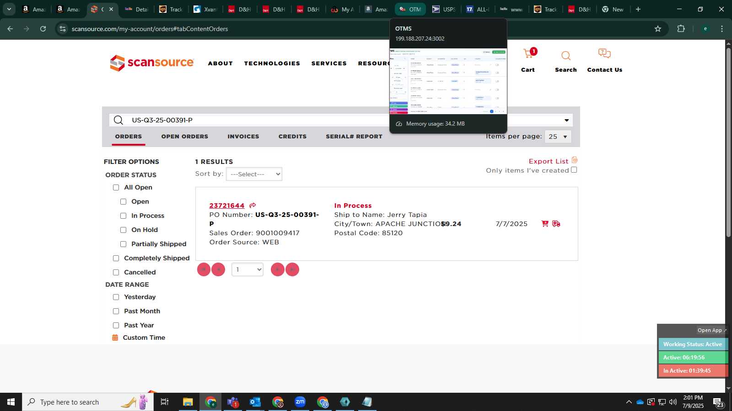This screenshot has width=732, height=411.
Task: Open the Chrome tab search dropdown arrow
Action: coord(9,9)
